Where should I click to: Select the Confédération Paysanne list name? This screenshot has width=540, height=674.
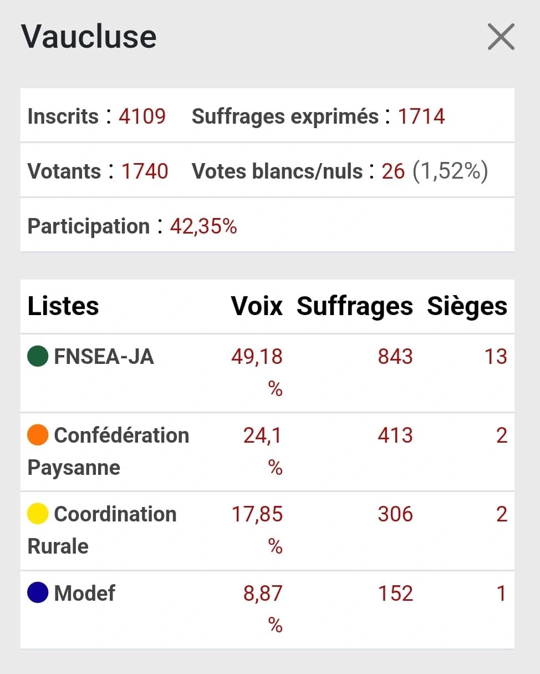pos(108,452)
